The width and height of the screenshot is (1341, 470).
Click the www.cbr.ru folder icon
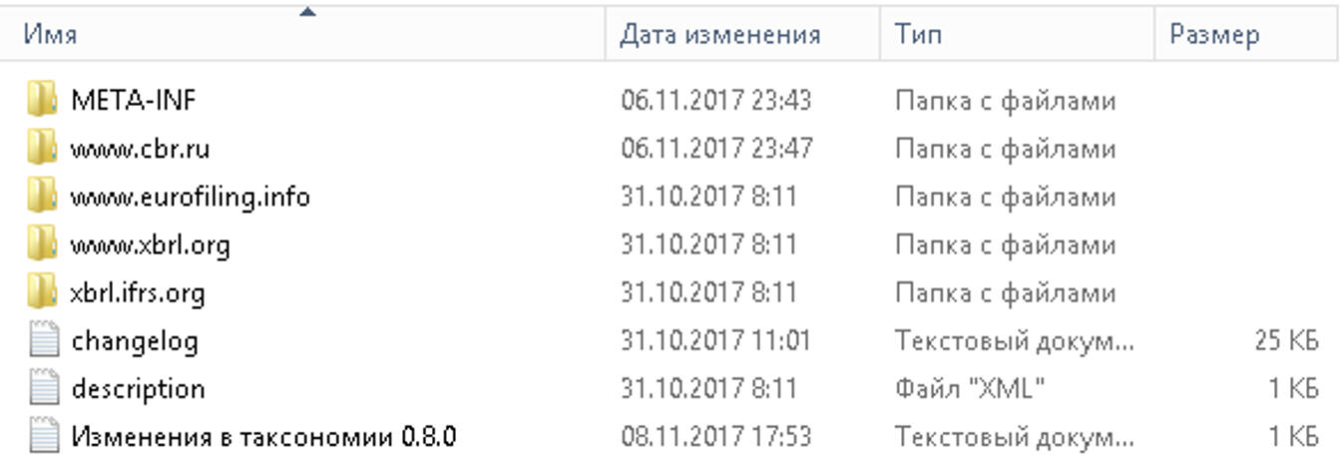[43, 149]
